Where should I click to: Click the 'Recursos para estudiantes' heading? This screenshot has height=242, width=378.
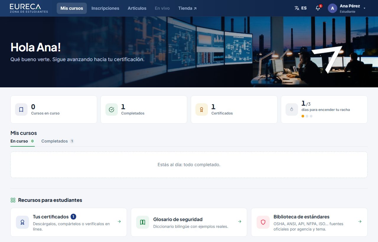click(x=50, y=200)
